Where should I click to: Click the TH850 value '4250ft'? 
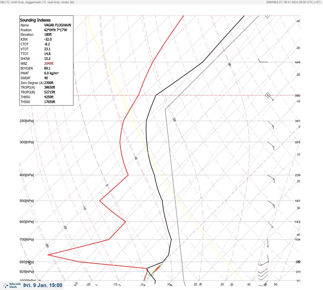[x=49, y=97]
